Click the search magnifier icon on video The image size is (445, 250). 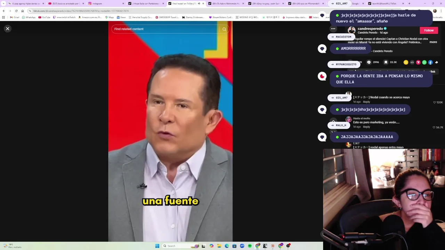pyautogui.click(x=224, y=29)
